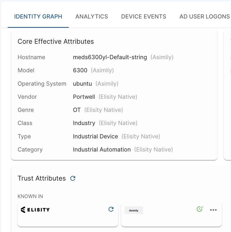The width and height of the screenshot is (231, 232).
Task: Select hostname value meds6300yl-Default-string
Action: pos(110,57)
